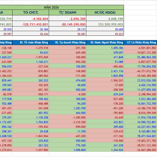Click KL Tổ chức Khớp Ròng header

(31, 43)
